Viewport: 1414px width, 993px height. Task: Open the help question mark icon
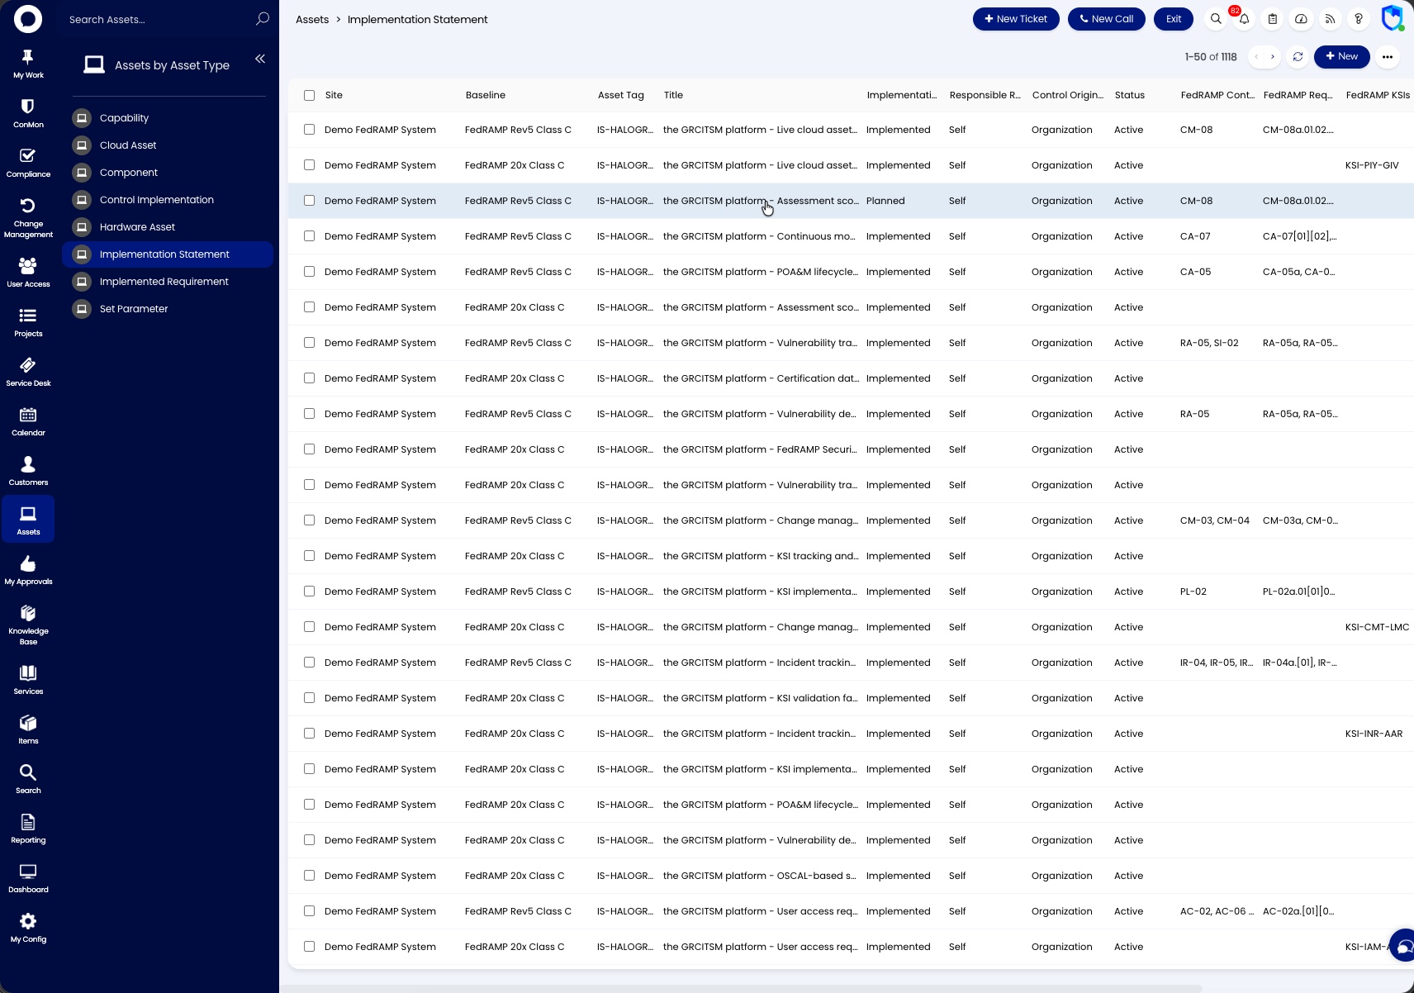1359,19
